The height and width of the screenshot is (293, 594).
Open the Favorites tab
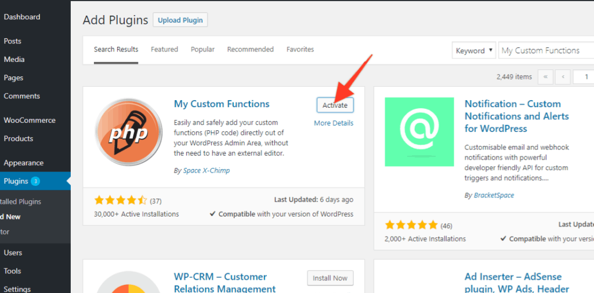tap(300, 49)
